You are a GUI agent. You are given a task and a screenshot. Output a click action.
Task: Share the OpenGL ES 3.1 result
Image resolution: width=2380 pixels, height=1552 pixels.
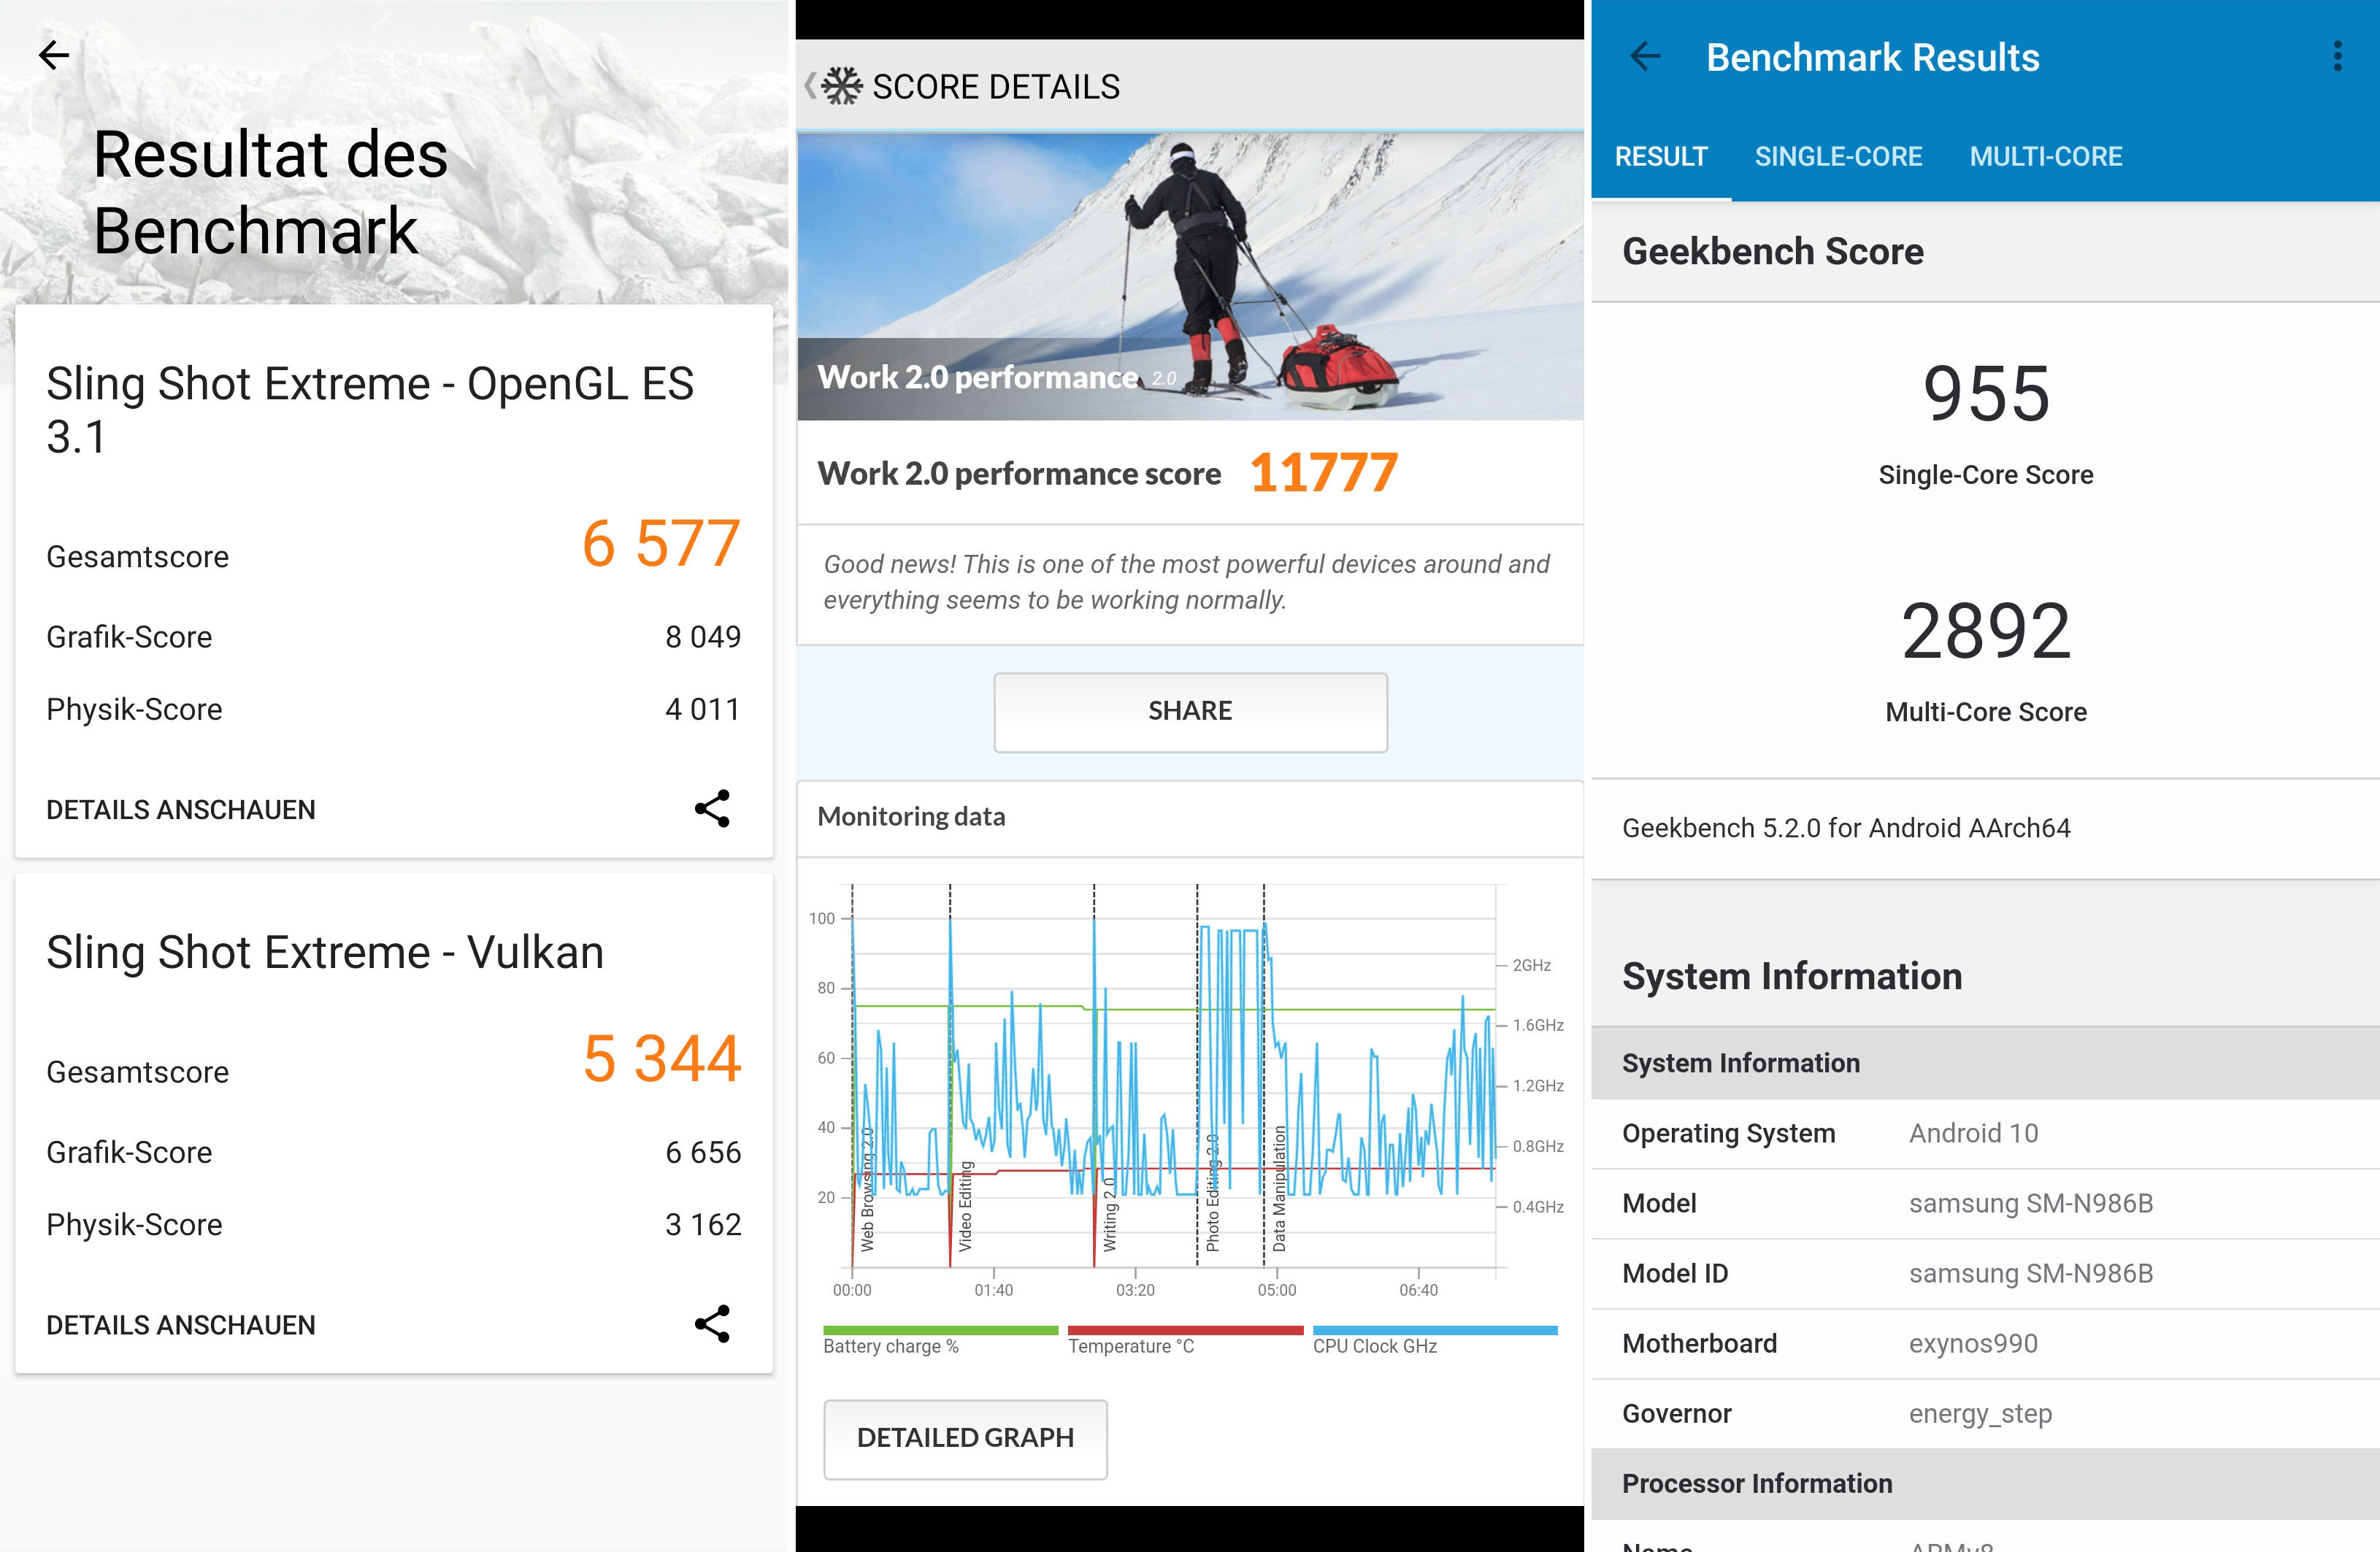coord(712,808)
